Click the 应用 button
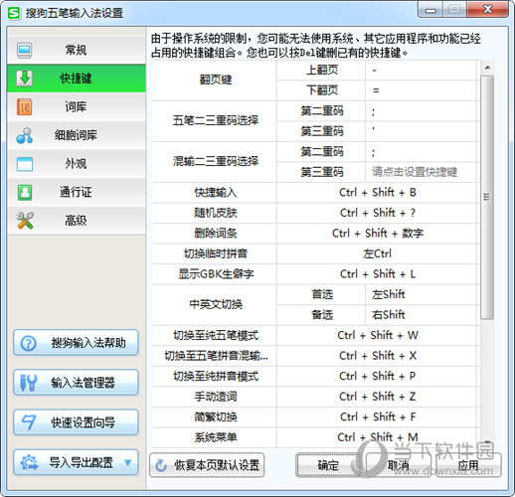This screenshot has height=497, width=515. (x=468, y=465)
